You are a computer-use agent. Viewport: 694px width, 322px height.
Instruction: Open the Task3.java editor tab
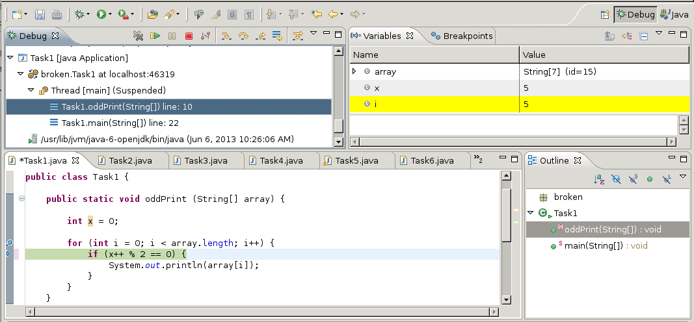(206, 160)
